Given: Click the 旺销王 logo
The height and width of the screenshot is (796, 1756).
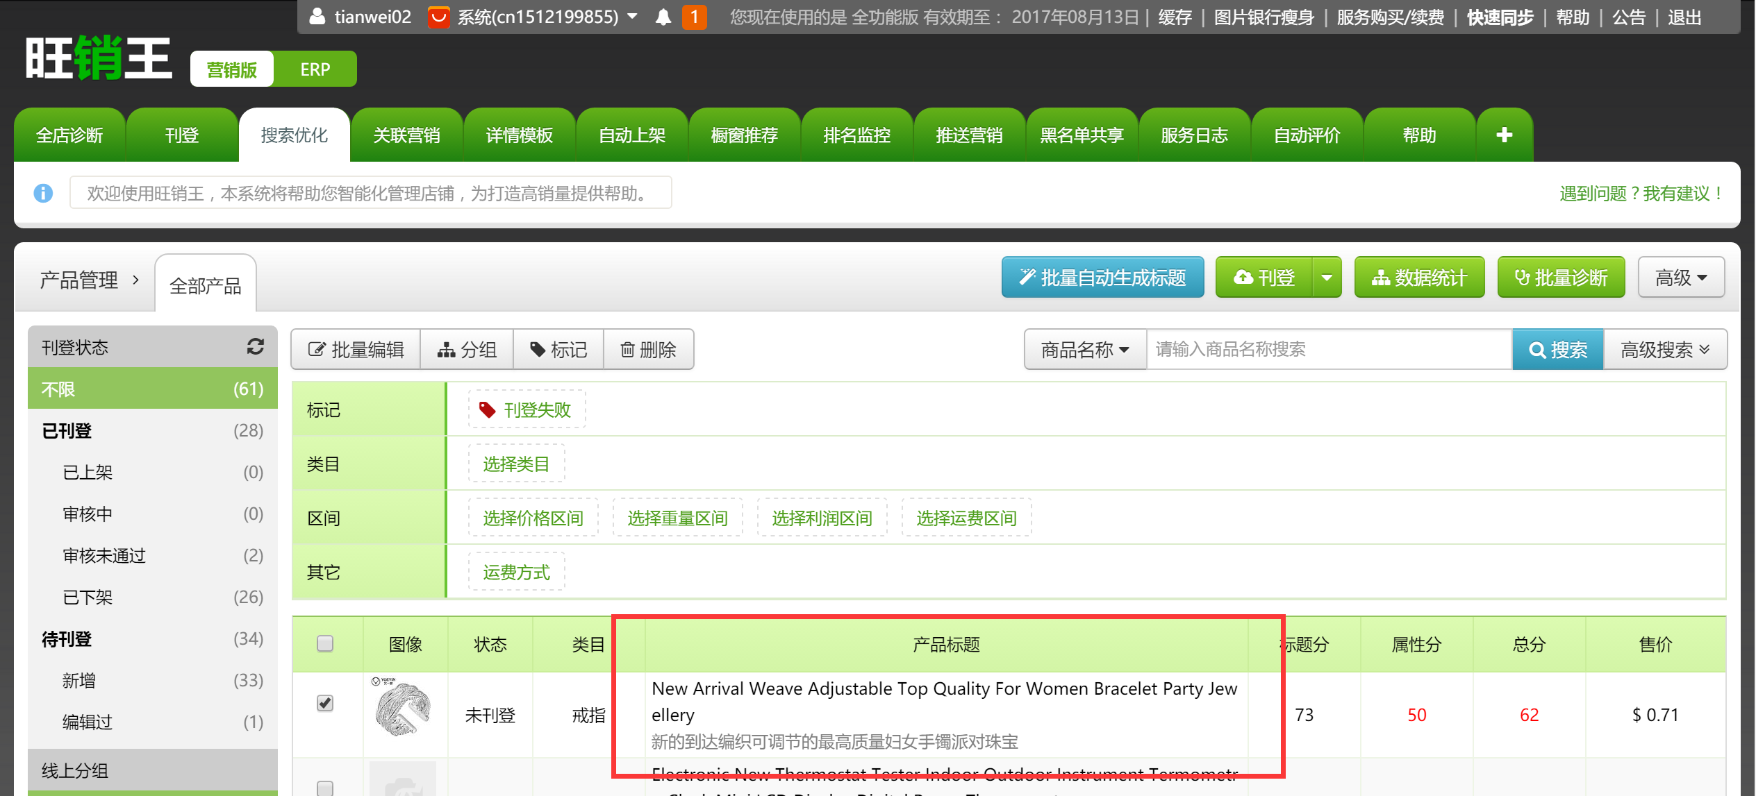Looking at the screenshot, I should [x=99, y=58].
